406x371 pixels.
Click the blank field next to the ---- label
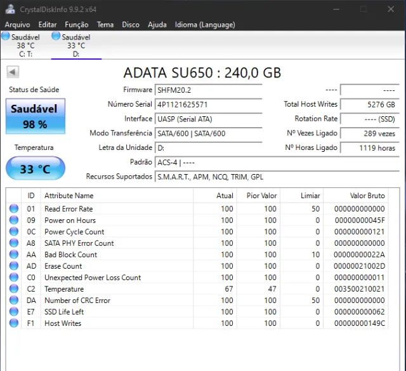pos(369,90)
